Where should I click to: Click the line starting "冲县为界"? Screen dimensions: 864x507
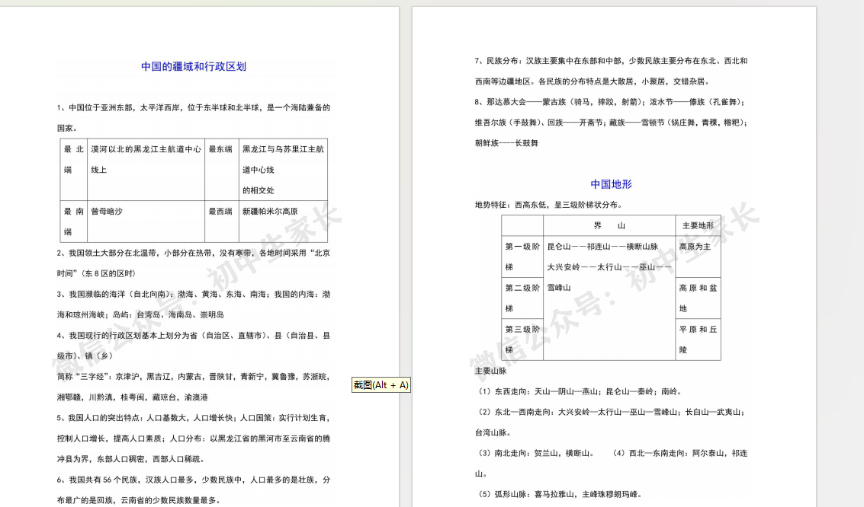(131, 458)
